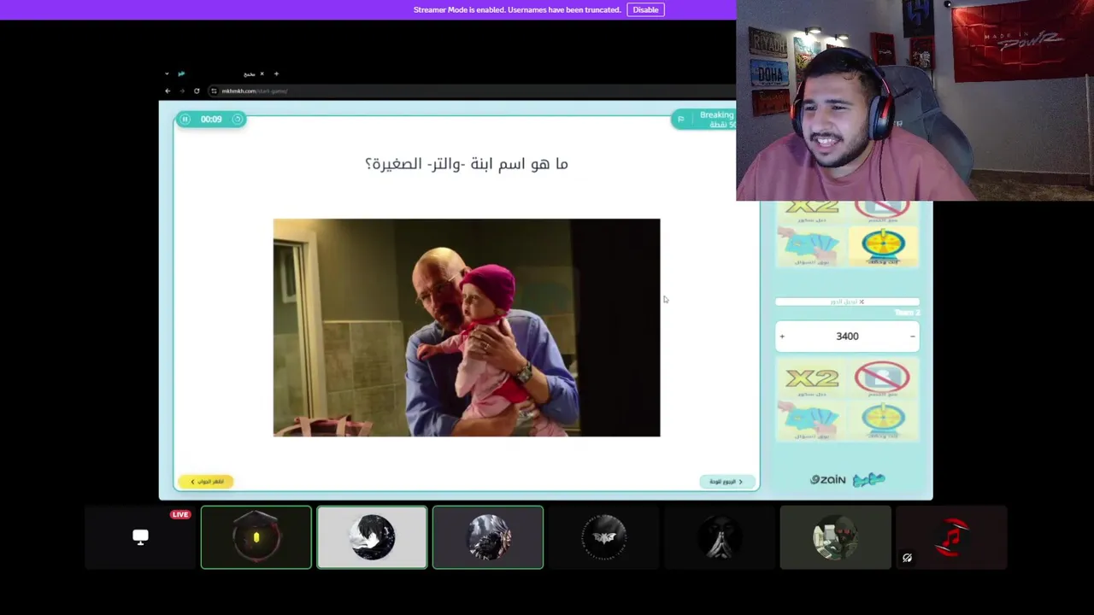The width and height of the screenshot is (1094, 615).
Task: Use Team 2's spin wheel lifeline
Action: [883, 420]
